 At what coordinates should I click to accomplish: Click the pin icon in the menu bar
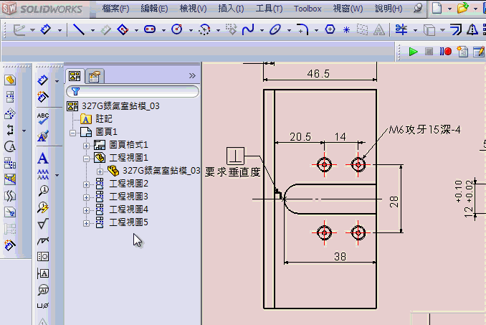click(x=418, y=8)
